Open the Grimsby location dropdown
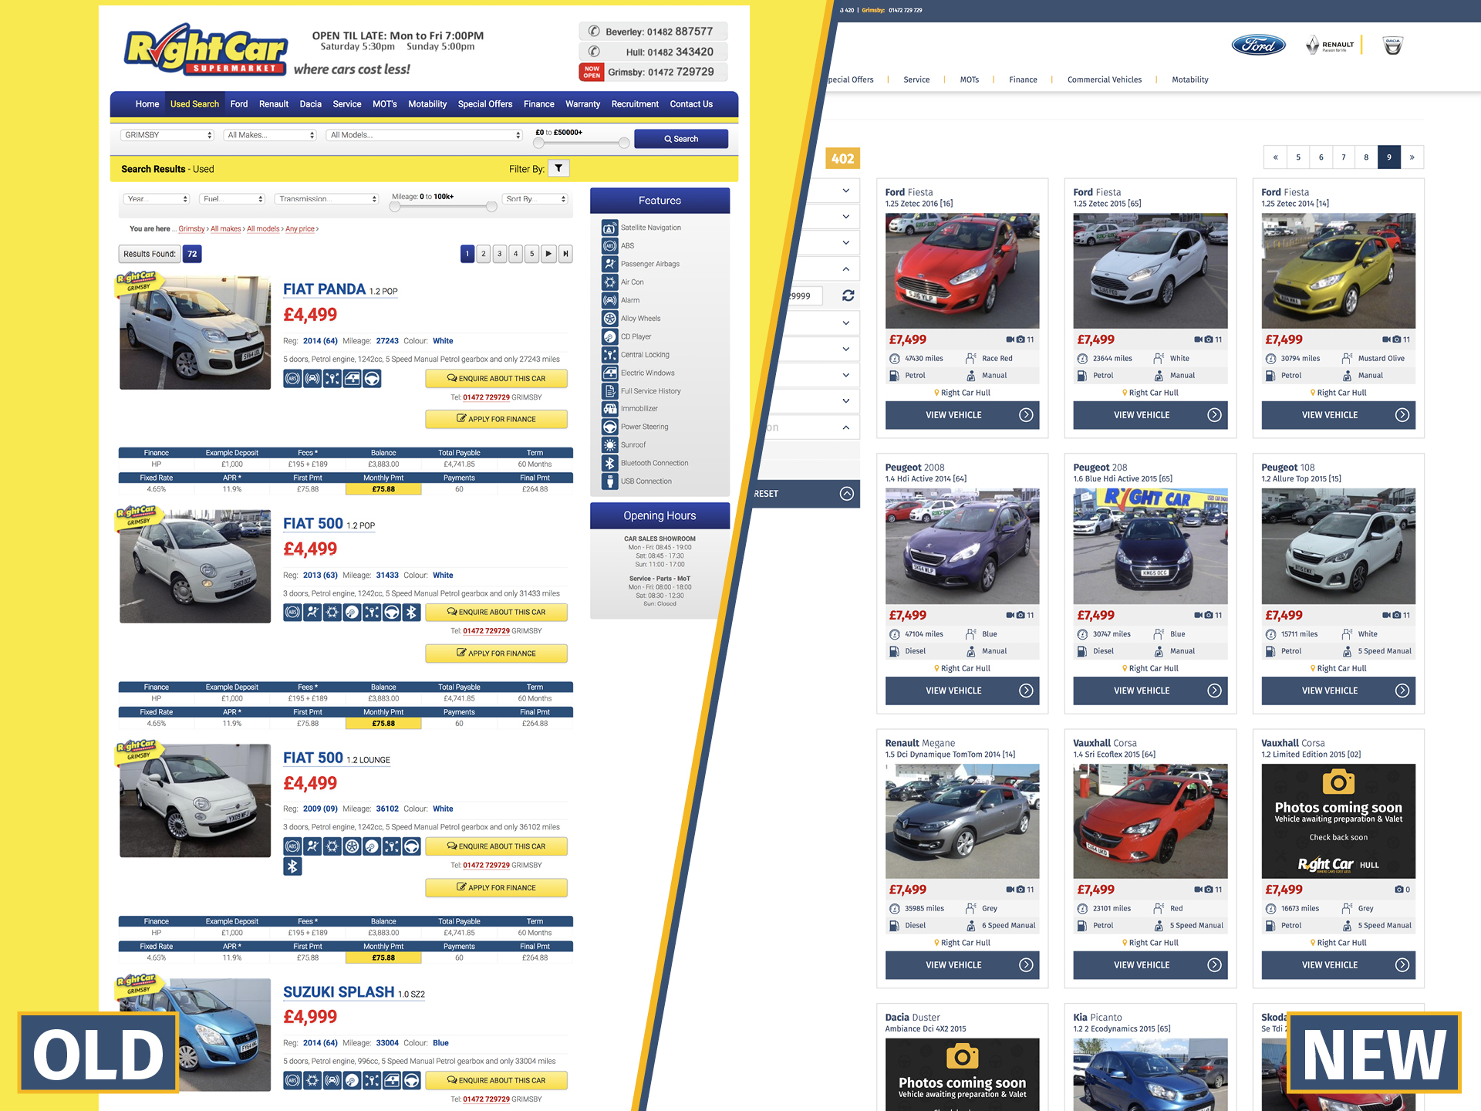Screen dimensions: 1481x1111 coord(167,135)
